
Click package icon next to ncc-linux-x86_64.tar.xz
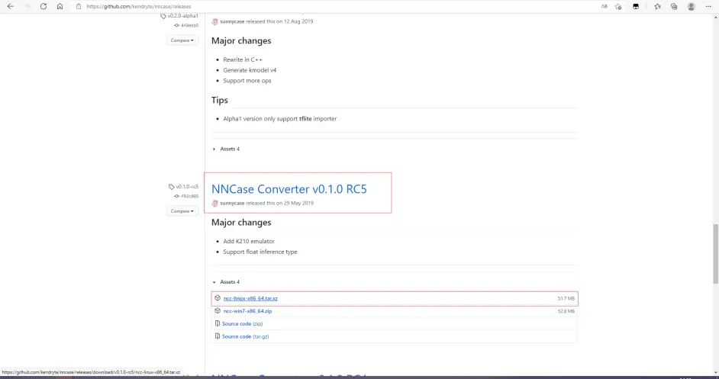(x=218, y=298)
